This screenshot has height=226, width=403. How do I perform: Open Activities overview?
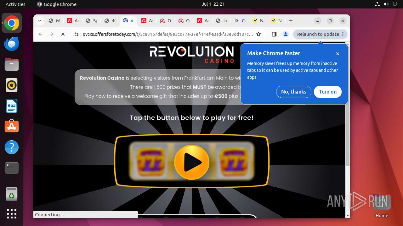[x=15, y=4]
